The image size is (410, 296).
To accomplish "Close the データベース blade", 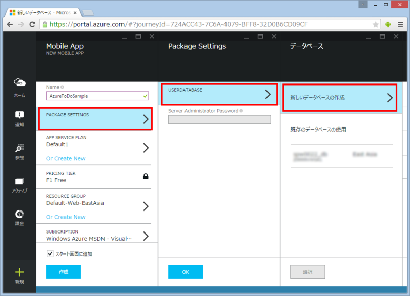I will click(x=396, y=36).
